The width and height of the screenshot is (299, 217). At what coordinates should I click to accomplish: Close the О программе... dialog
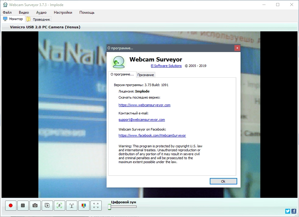[237, 48]
